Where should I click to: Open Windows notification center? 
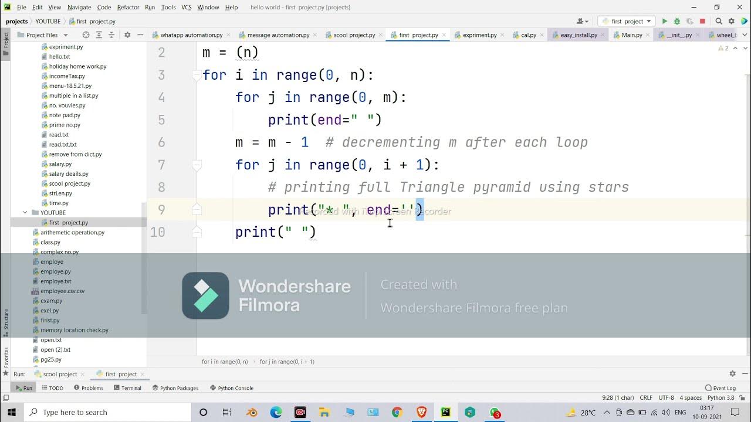coord(738,413)
